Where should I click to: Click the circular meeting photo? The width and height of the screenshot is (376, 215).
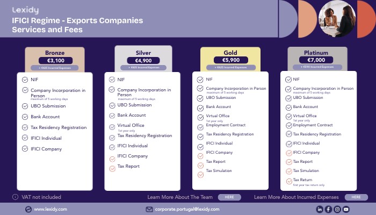337,19
